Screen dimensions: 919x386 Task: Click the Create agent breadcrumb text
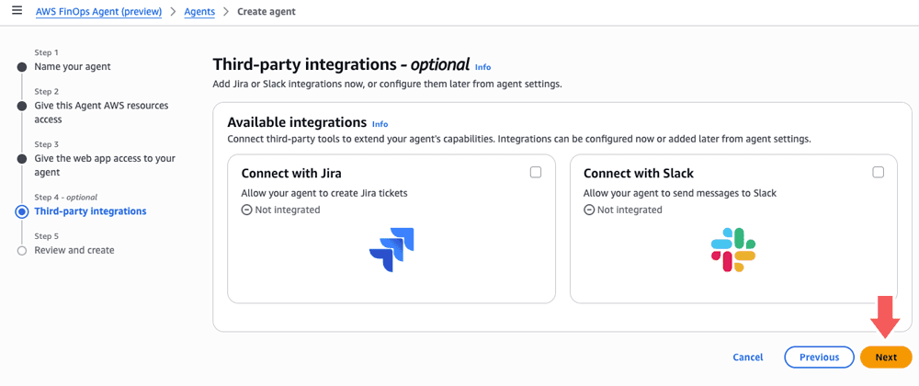(x=267, y=12)
